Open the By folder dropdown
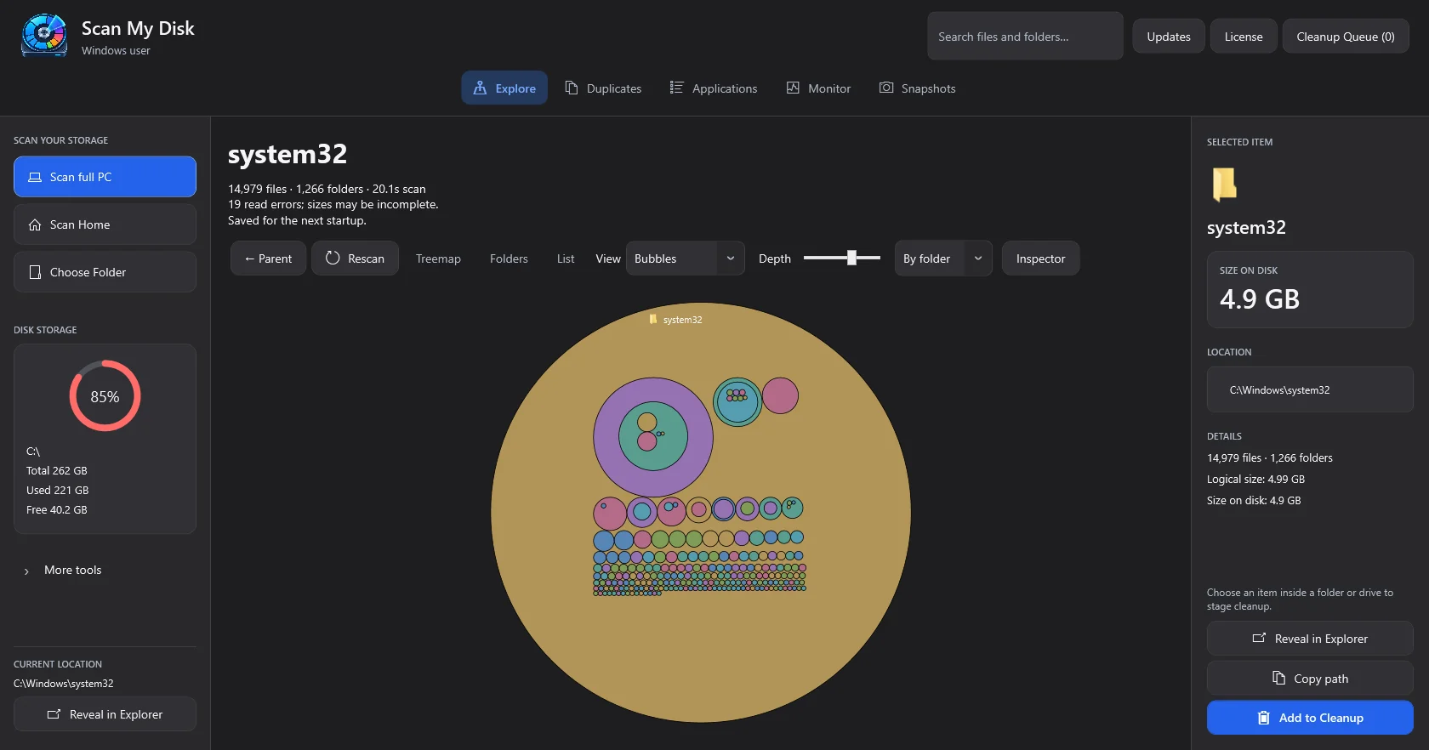Image resolution: width=1429 pixels, height=750 pixels. 943,259
